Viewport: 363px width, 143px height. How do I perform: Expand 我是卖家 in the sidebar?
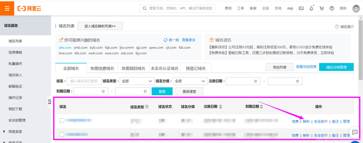coord(4,132)
